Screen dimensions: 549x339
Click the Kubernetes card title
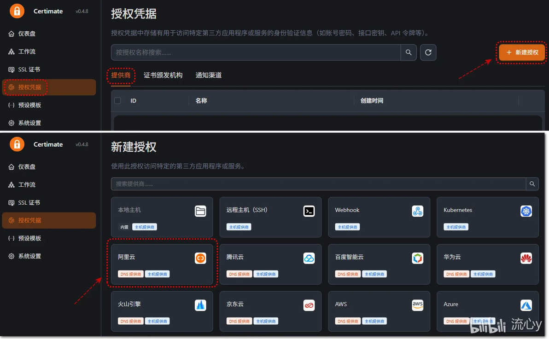click(x=458, y=210)
